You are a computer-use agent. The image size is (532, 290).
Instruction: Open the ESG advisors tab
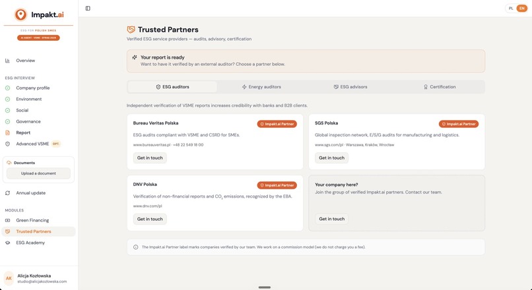(x=350, y=87)
